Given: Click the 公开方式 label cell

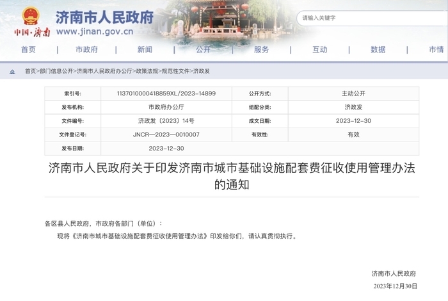Looking at the screenshot, I should 260,94.
